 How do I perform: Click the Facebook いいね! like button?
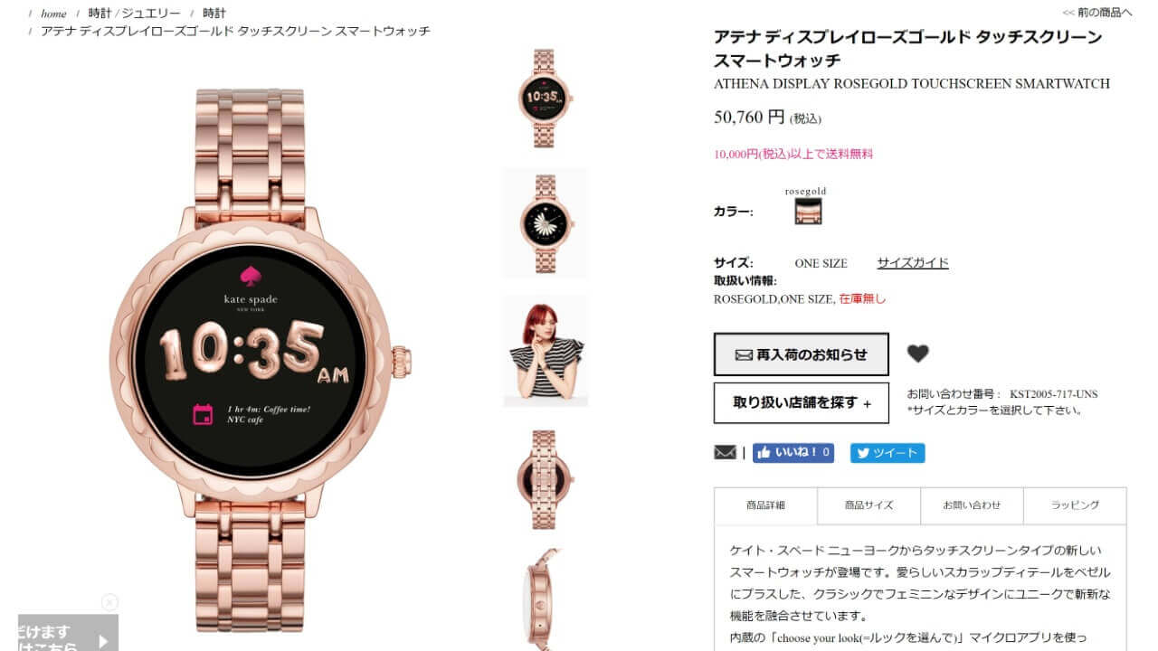point(793,453)
